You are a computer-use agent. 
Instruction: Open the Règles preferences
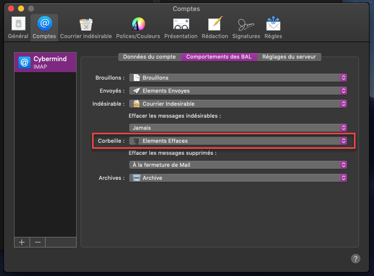coord(273,28)
